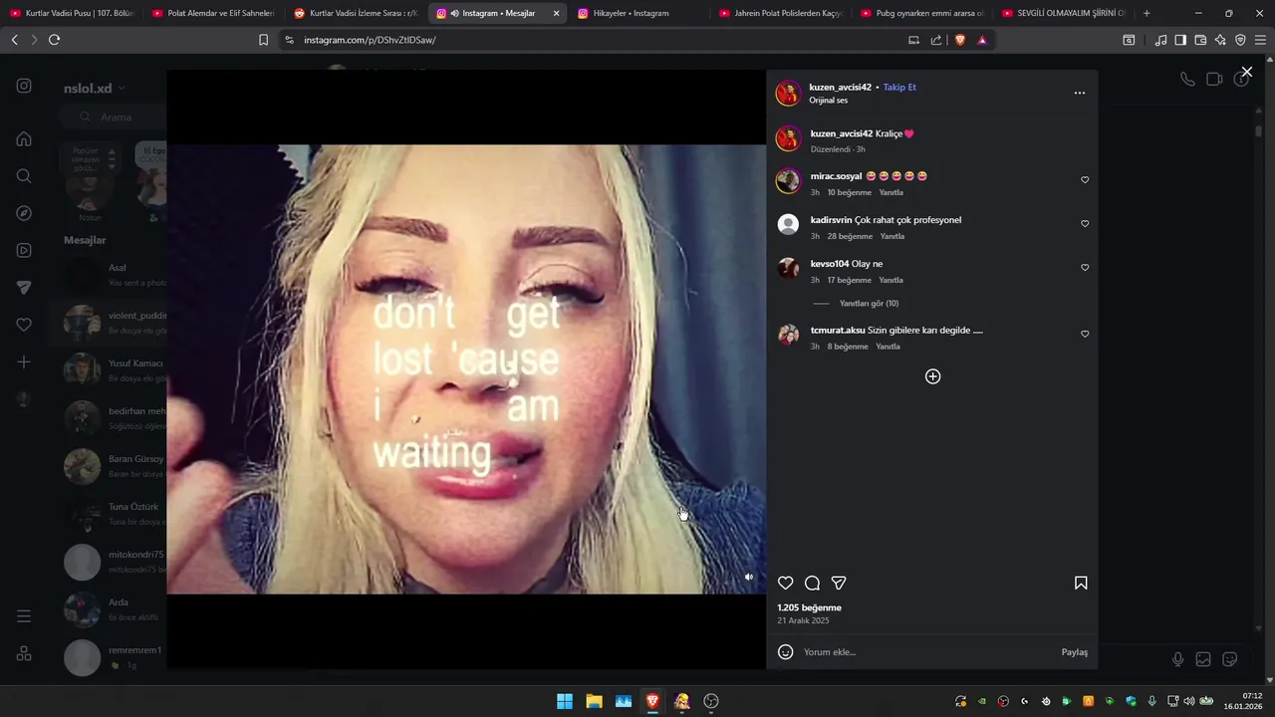The image size is (1275, 717).
Task: Save the post with the bookmark icon
Action: 1081,583
